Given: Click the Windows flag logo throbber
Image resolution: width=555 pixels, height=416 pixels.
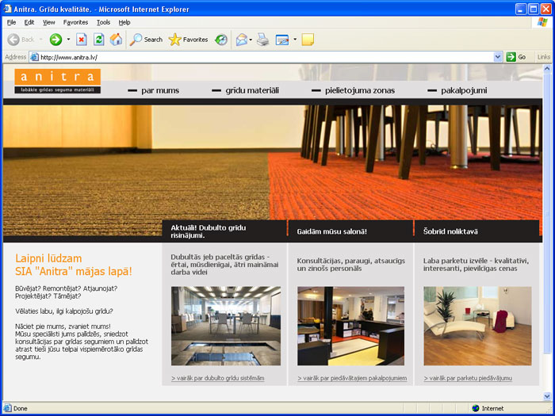Looking at the screenshot, I should 542,22.
